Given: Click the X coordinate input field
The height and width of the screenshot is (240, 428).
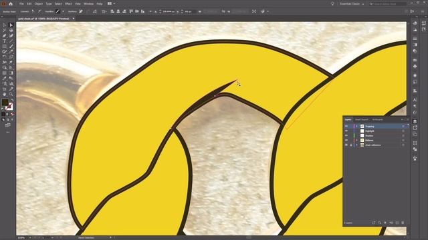Looking at the screenshot, I should coord(168,11).
